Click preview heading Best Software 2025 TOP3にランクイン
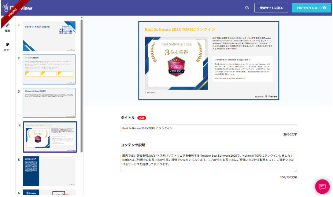Screen dimensions: 333x197 (x=180, y=29)
